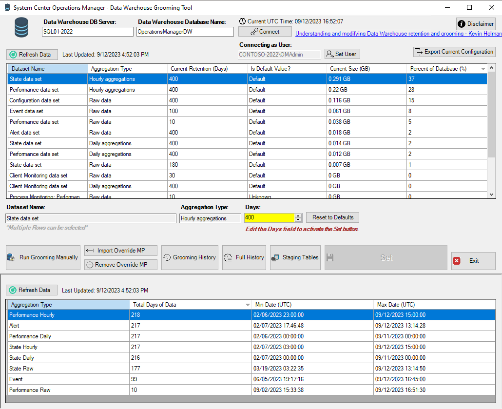The image size is (502, 409).
Task: Click the Set User person icon
Action: [x=330, y=54]
